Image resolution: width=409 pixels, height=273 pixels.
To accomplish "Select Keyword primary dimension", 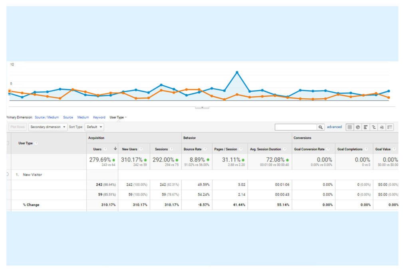I will (99, 118).
